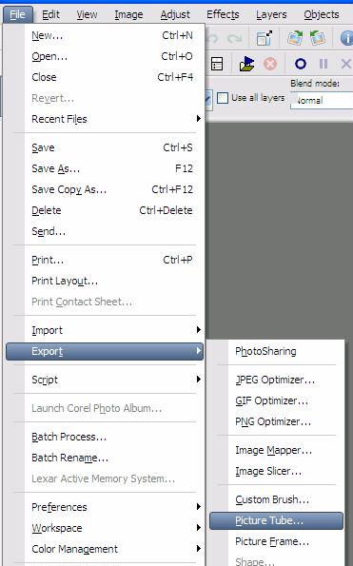Viewport: 353px width, 566px height.
Task: Open the Layers menu in menu bar
Action: (x=271, y=14)
